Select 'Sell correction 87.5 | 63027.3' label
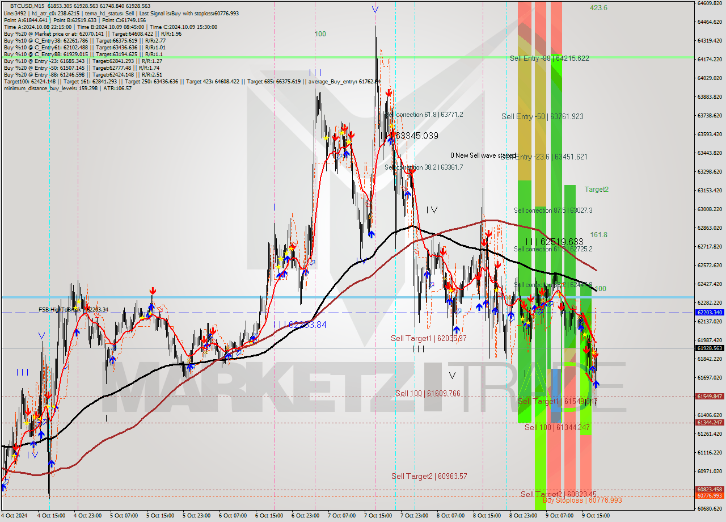Viewport: 726px width, 522px height. click(553, 211)
